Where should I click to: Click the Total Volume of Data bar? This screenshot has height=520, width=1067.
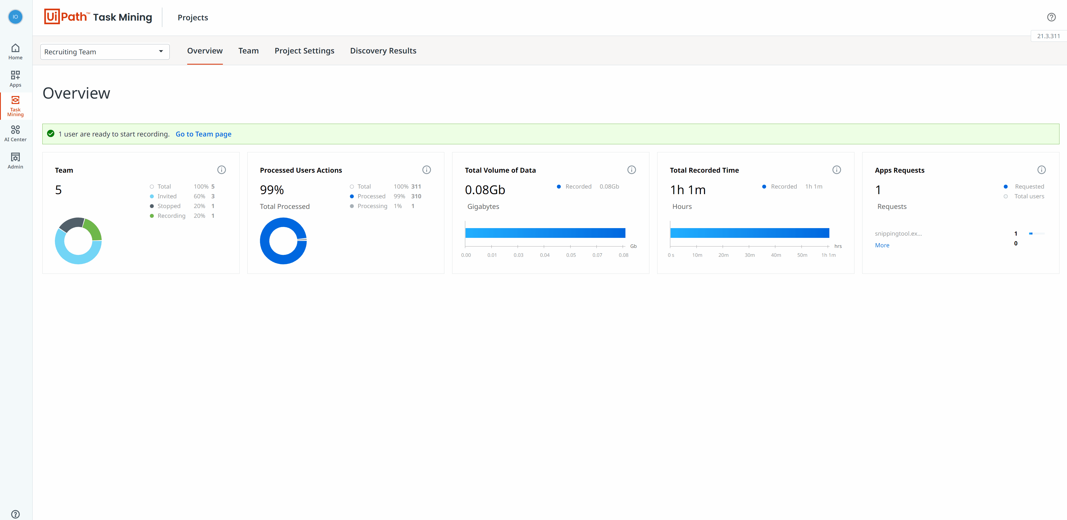[545, 233]
